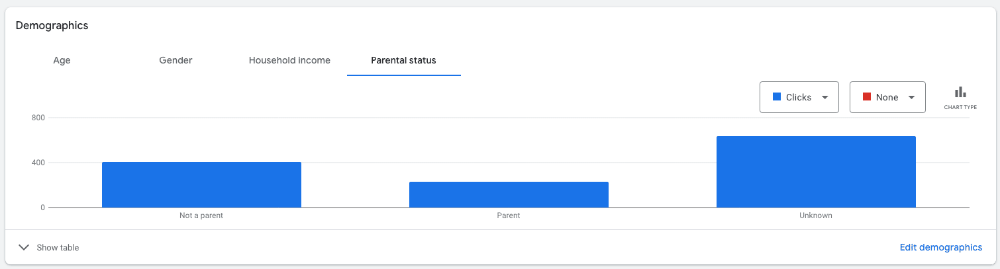1000x269 pixels.
Task: Click the Unknown axis label
Action: tap(816, 215)
